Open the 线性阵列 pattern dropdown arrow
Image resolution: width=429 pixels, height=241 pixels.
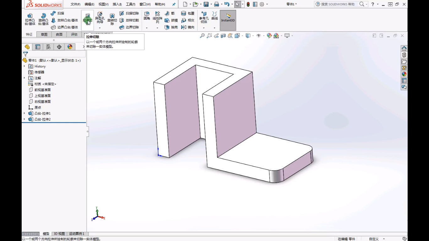pos(158,28)
